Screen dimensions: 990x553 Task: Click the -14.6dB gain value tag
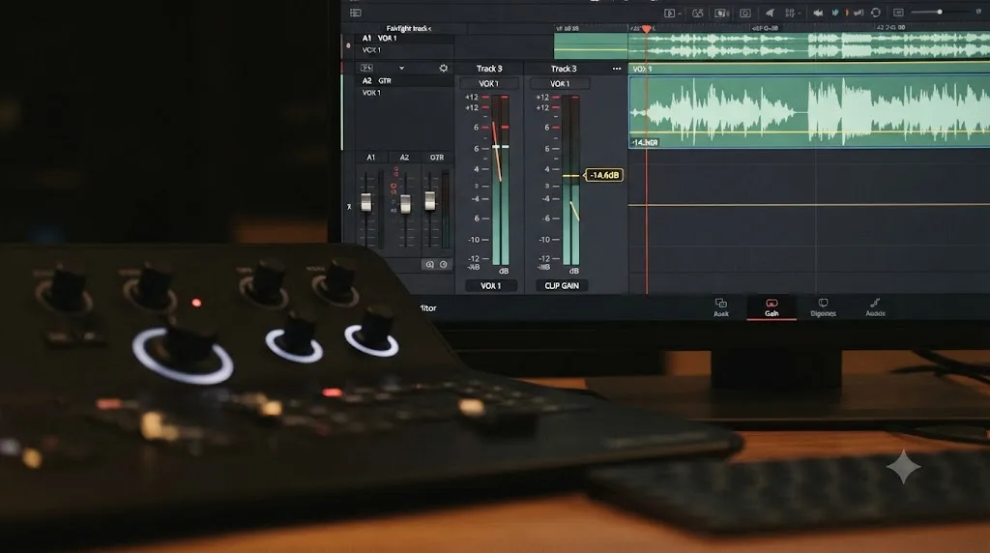(604, 175)
